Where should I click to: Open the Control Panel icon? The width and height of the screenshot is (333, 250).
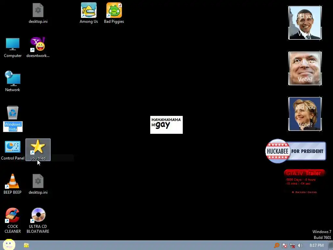click(13, 150)
